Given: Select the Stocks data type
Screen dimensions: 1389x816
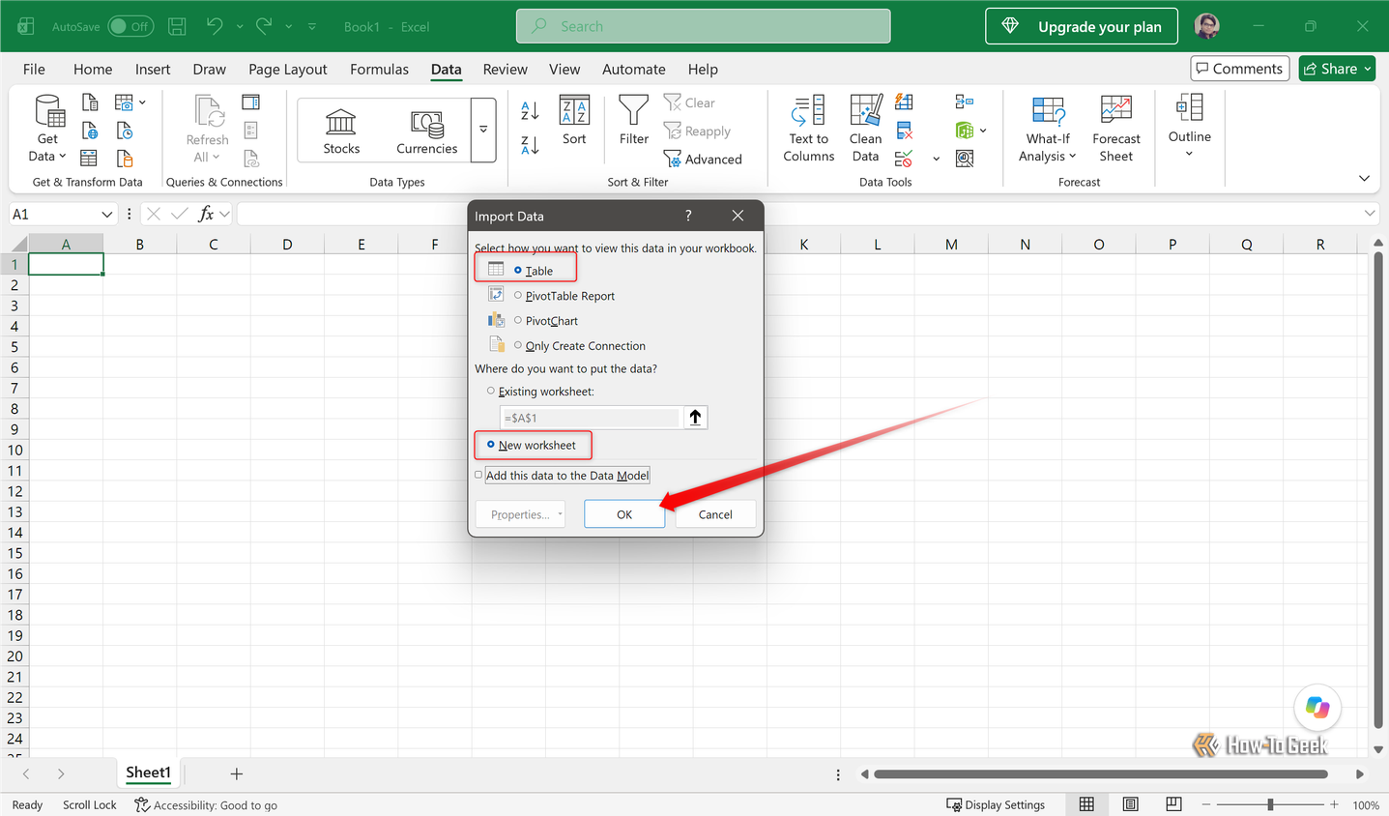Looking at the screenshot, I should pyautogui.click(x=341, y=131).
